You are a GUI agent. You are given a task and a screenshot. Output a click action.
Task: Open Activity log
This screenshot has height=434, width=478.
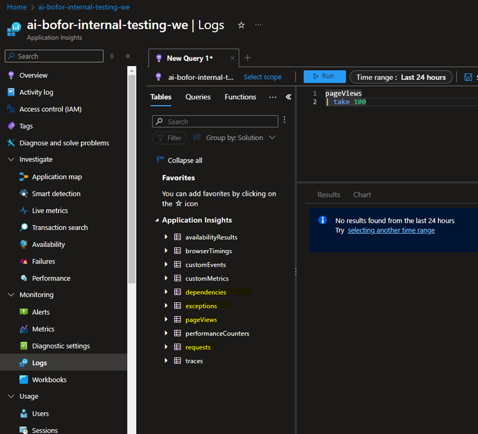point(36,92)
